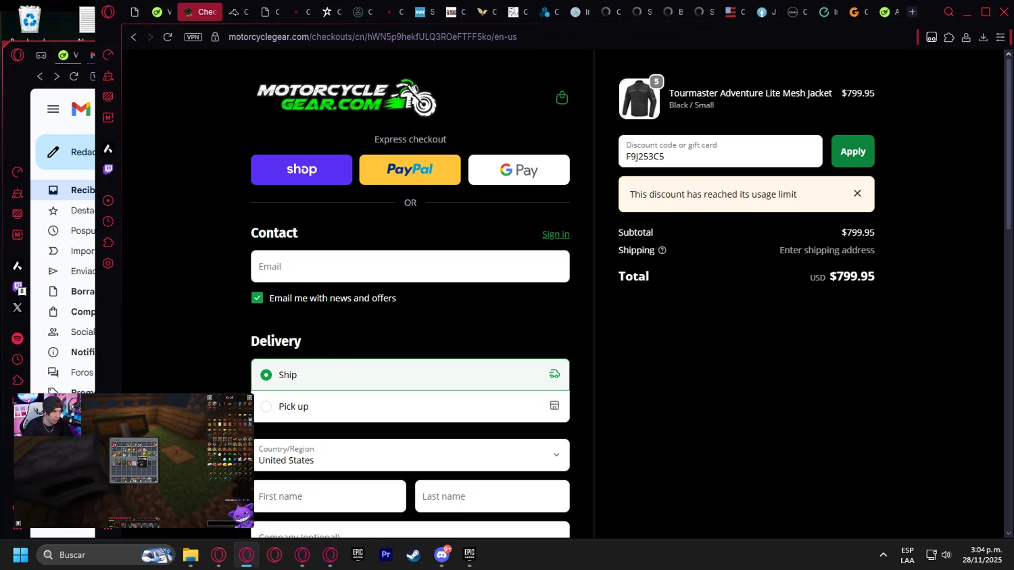Open Twitch in the front Opera sidebar
Screen dimensions: 1014x570
[x=108, y=170]
